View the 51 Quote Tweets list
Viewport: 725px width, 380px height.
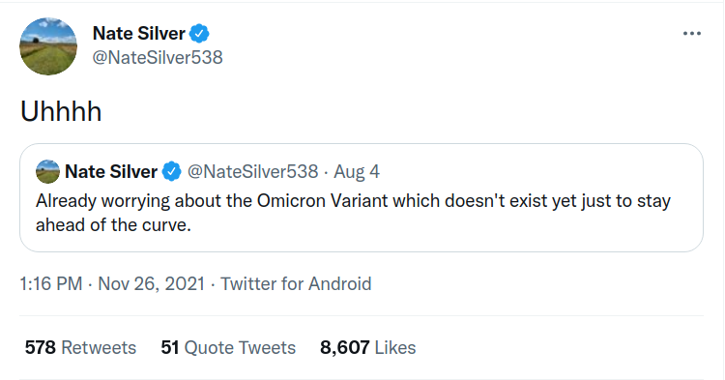(228, 348)
